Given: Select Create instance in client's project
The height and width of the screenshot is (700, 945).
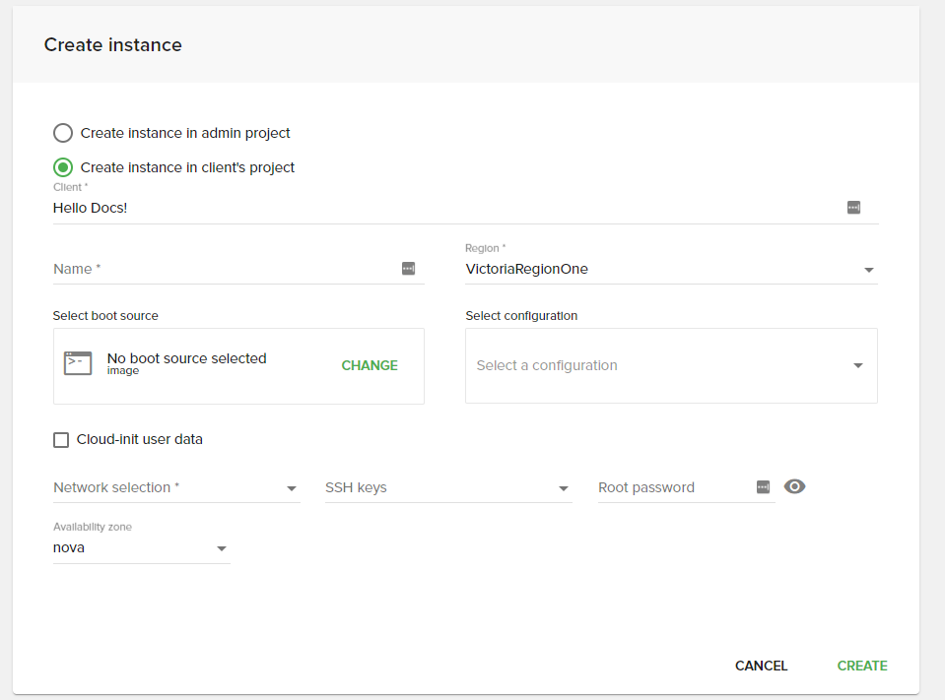Looking at the screenshot, I should point(63,167).
